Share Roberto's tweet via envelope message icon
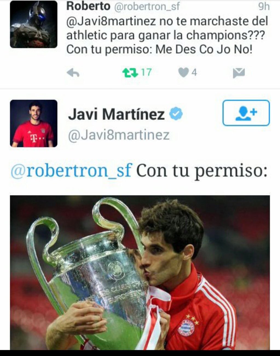The height and width of the screenshot is (356, 280). 239,73
